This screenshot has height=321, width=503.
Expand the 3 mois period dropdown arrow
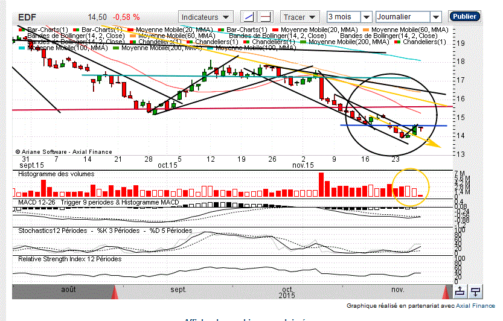[367, 17]
